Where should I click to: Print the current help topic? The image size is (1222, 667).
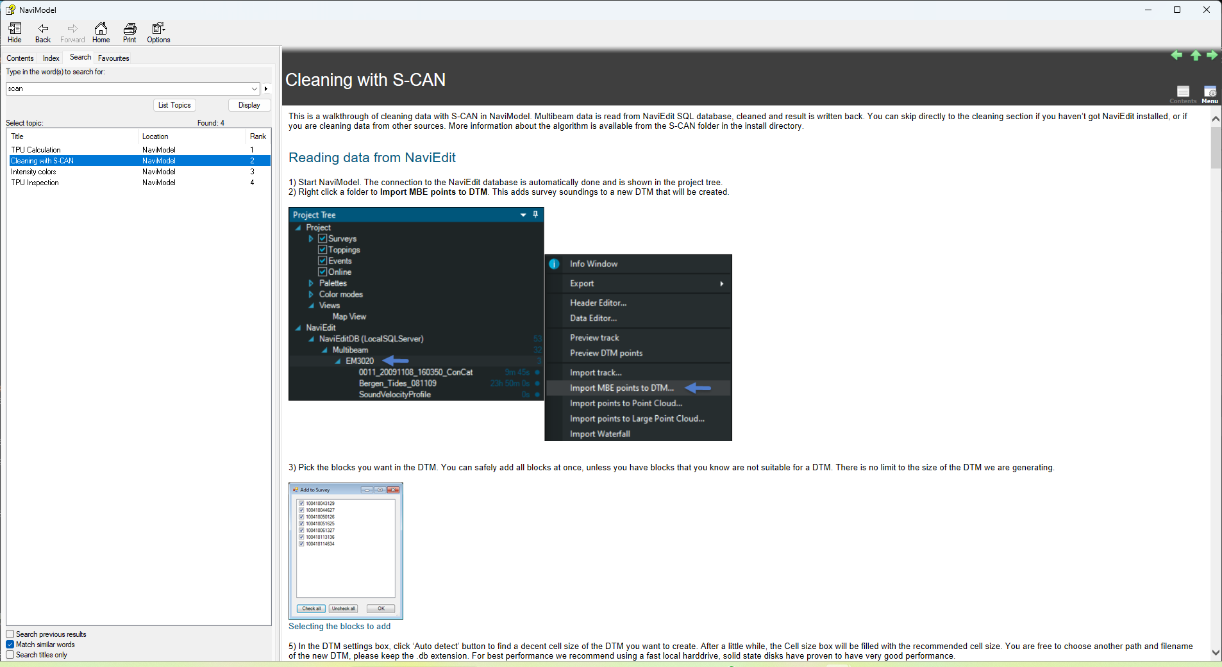[130, 33]
